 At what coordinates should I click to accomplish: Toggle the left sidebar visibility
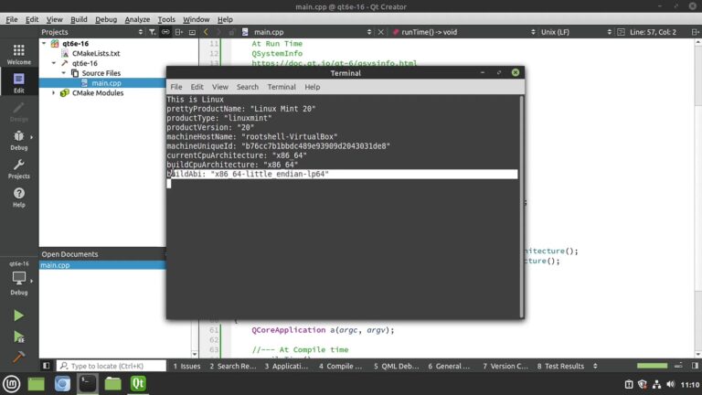tap(46, 366)
